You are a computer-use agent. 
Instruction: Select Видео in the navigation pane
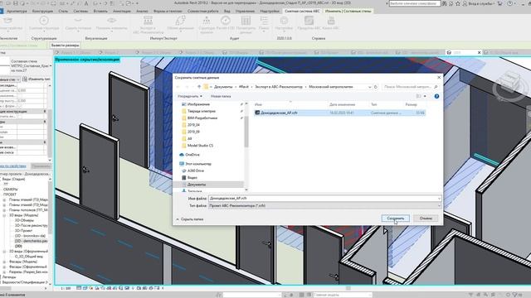point(192,177)
